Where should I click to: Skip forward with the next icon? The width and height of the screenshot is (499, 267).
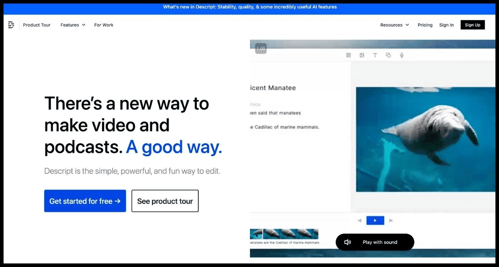(391, 220)
